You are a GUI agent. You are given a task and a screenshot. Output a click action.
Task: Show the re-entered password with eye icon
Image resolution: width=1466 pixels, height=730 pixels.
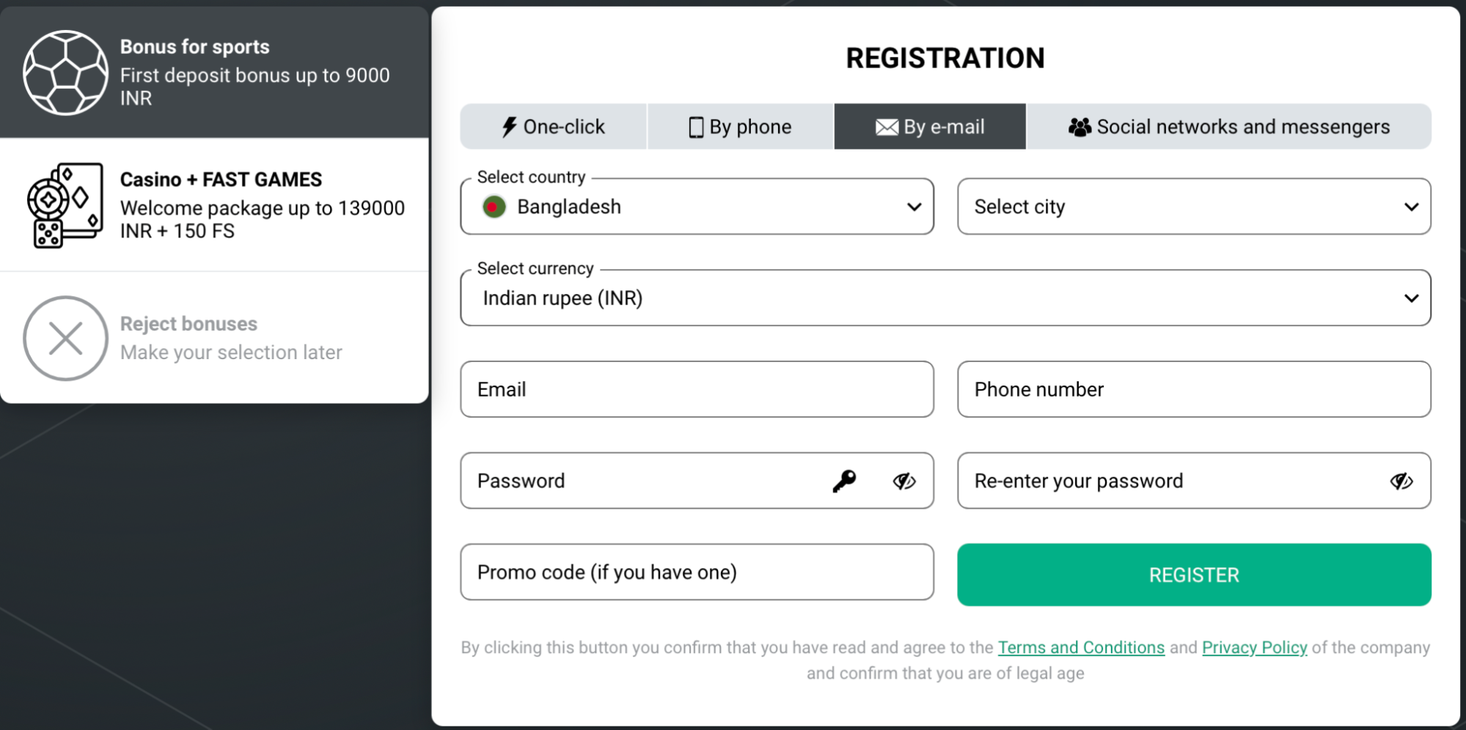tap(1401, 481)
